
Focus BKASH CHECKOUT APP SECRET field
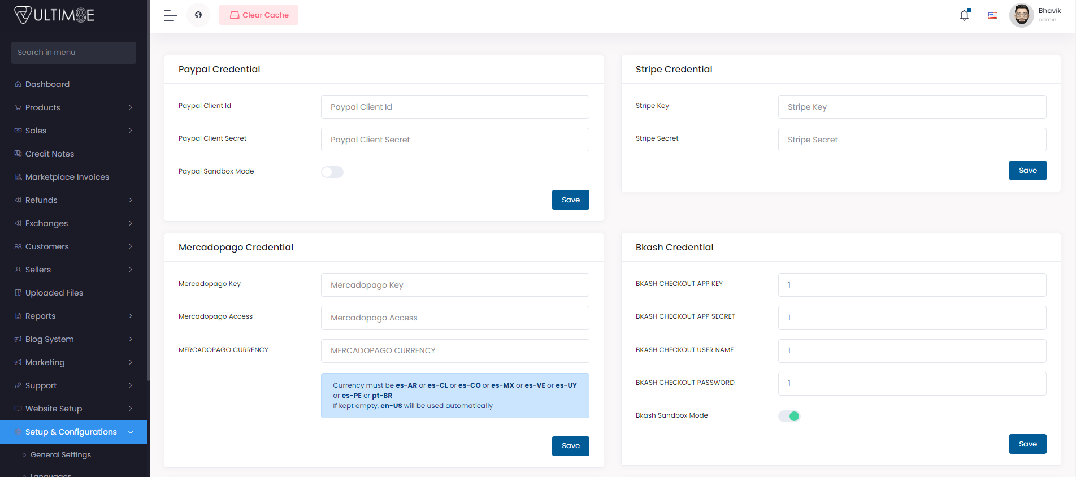click(x=912, y=318)
